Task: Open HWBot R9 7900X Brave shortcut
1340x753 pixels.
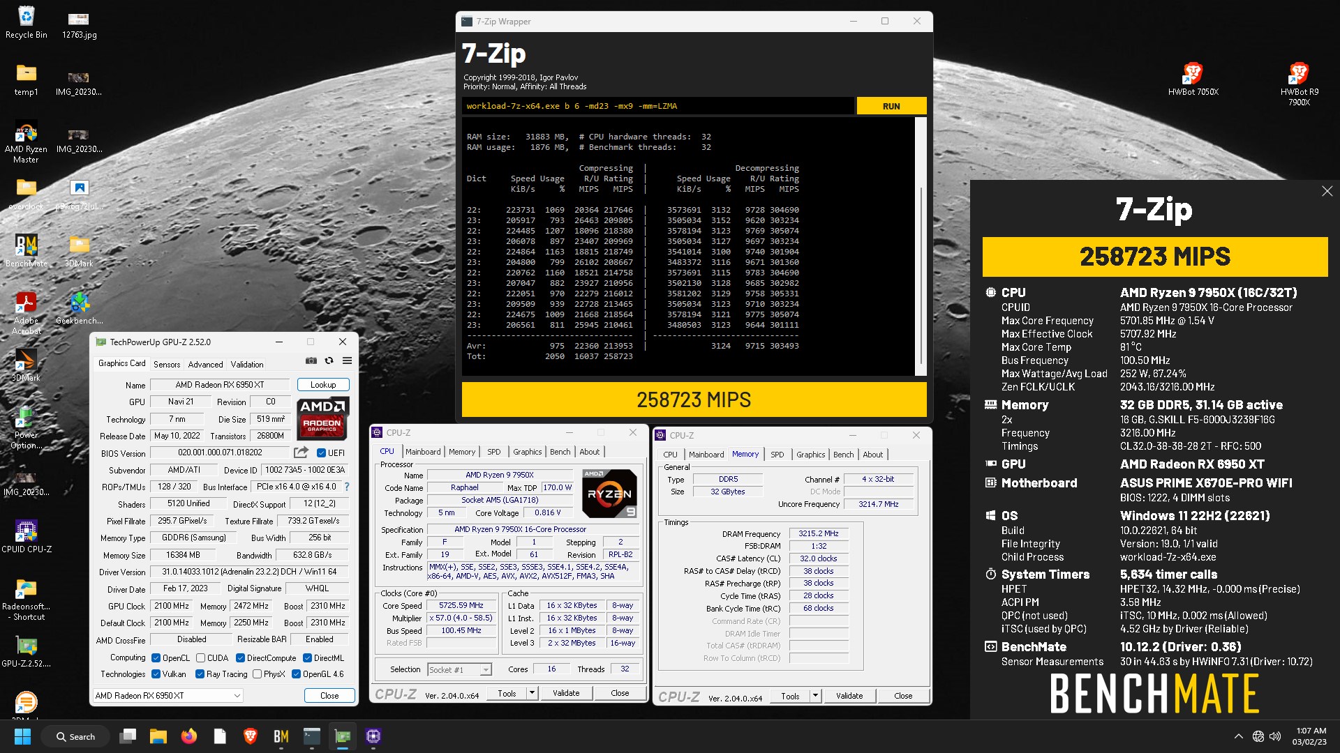Action: pos(1299,84)
